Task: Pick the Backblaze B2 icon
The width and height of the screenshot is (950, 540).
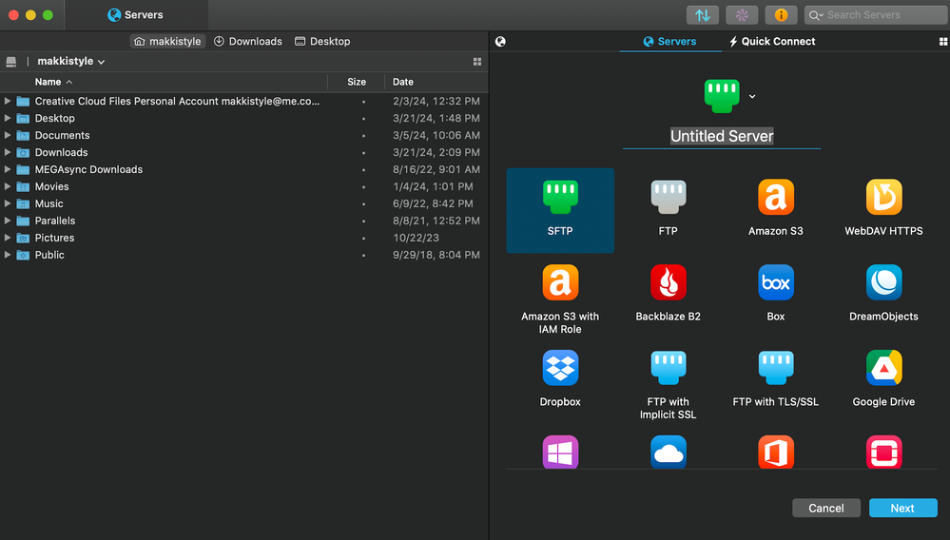Action: coord(668,283)
